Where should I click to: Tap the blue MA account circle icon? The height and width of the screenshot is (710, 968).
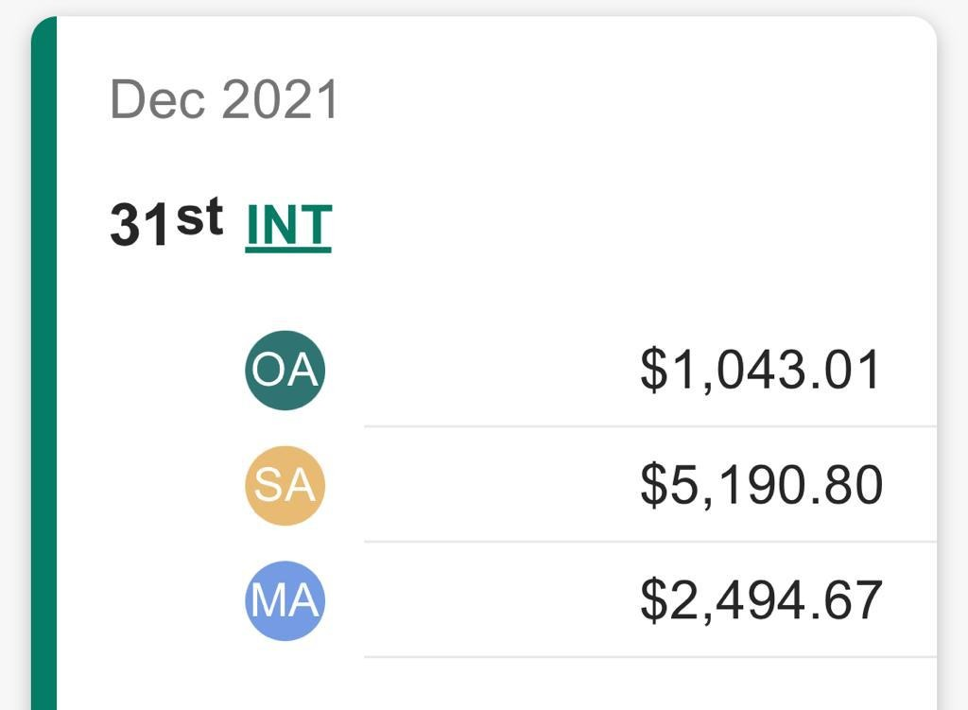point(285,600)
